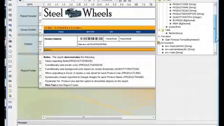Image resolution: width=224 pixels, height=126 pixels.
Task: Select MSRP (BigDecimal) in the data tree
Action: point(181,23)
